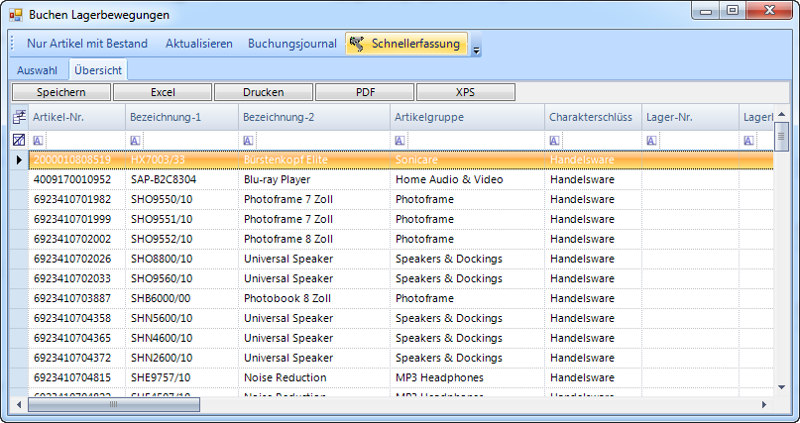This screenshot has height=423, width=800.
Task: Expand the toolbar overflow options arrow
Action: [476, 51]
